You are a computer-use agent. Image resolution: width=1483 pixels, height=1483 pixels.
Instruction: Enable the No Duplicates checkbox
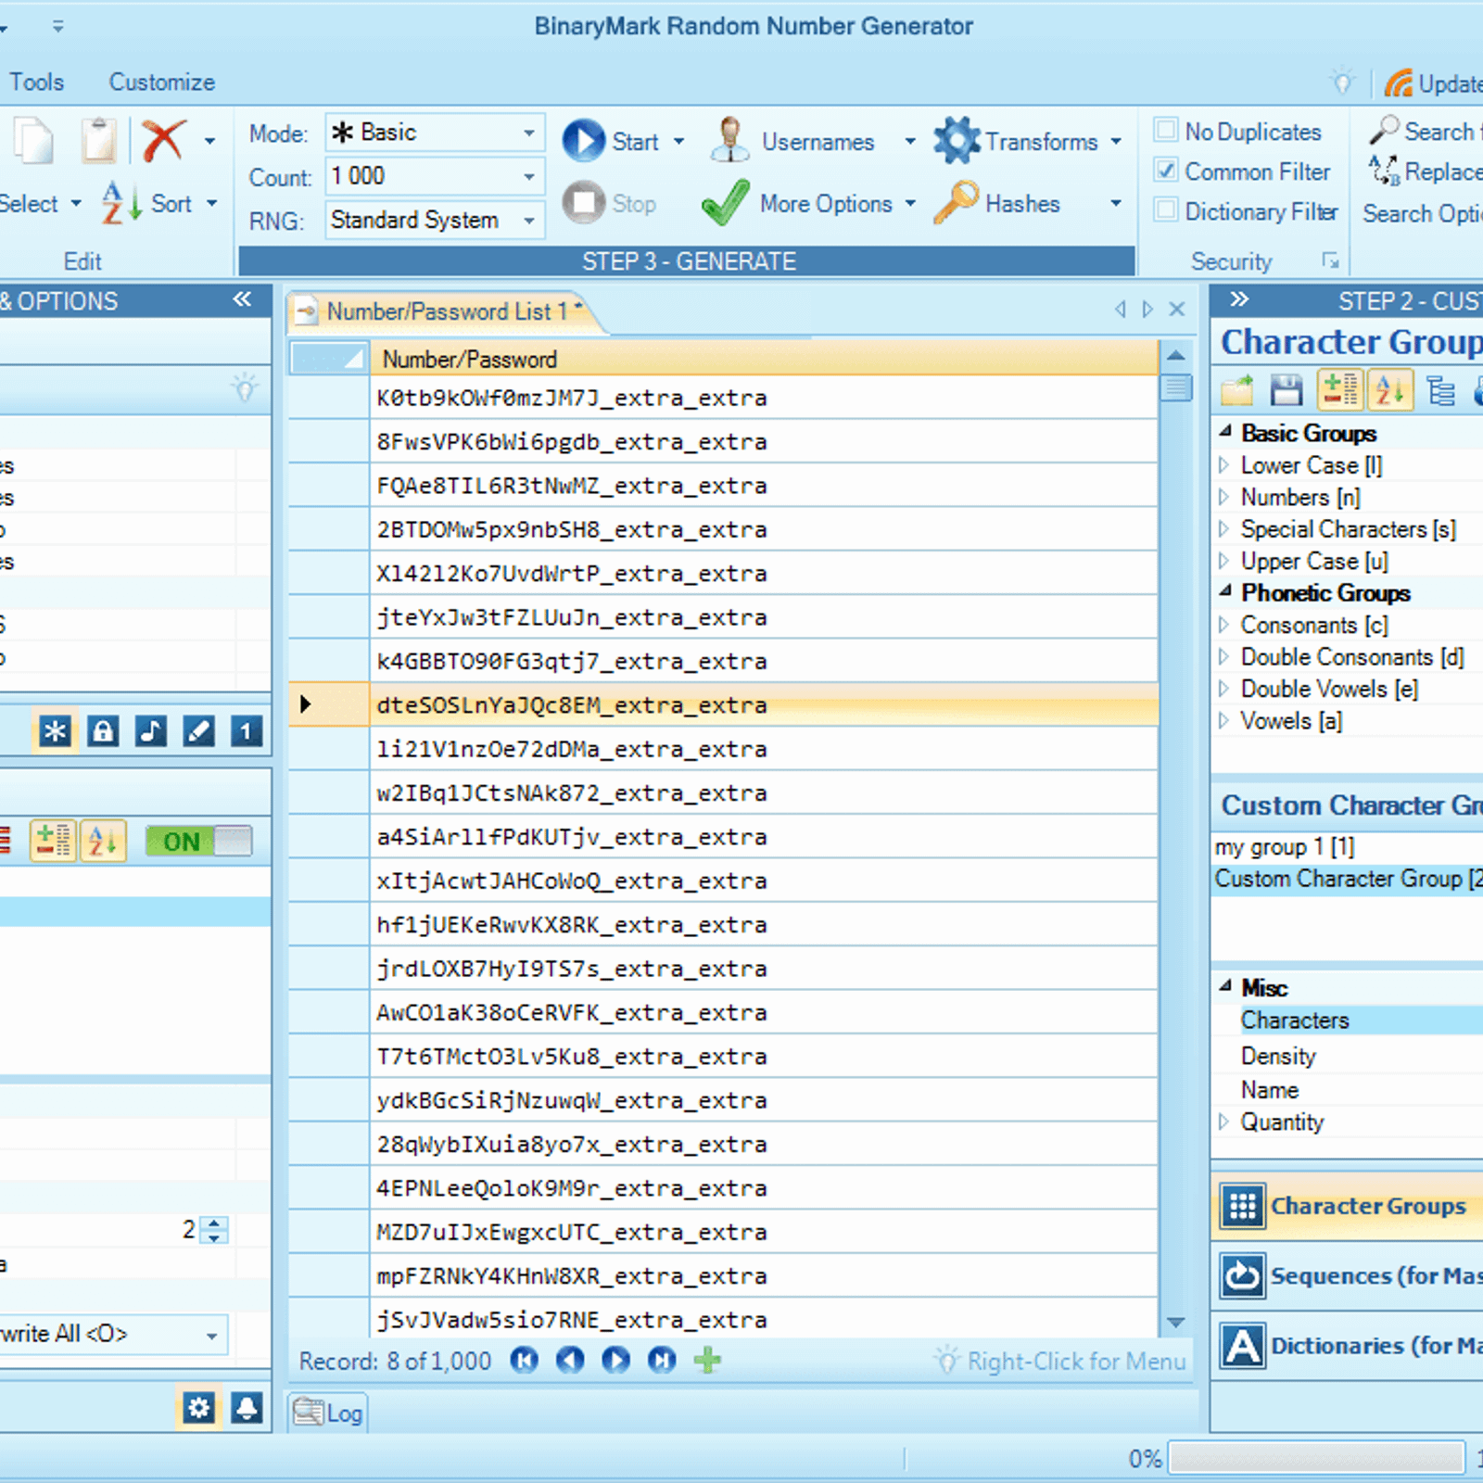1166,131
